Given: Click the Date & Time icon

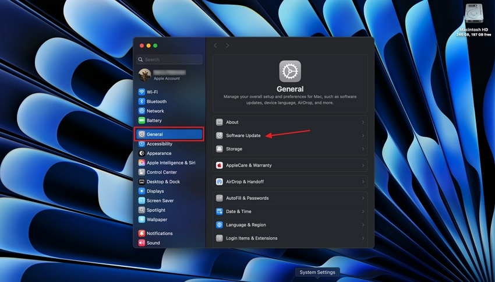Looking at the screenshot, I should (x=220, y=211).
